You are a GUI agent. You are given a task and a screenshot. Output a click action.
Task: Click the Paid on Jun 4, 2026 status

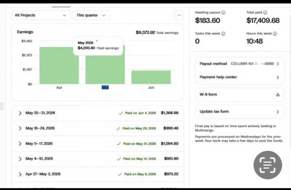141,113
